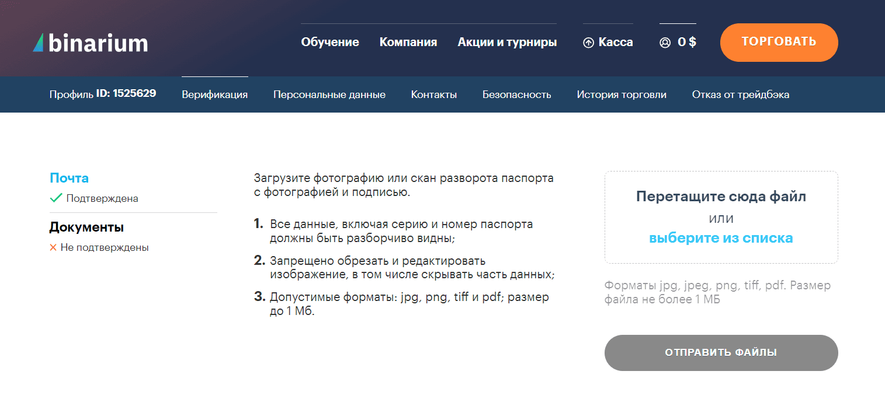Click the Профиль ID: 1525629 label

click(103, 93)
